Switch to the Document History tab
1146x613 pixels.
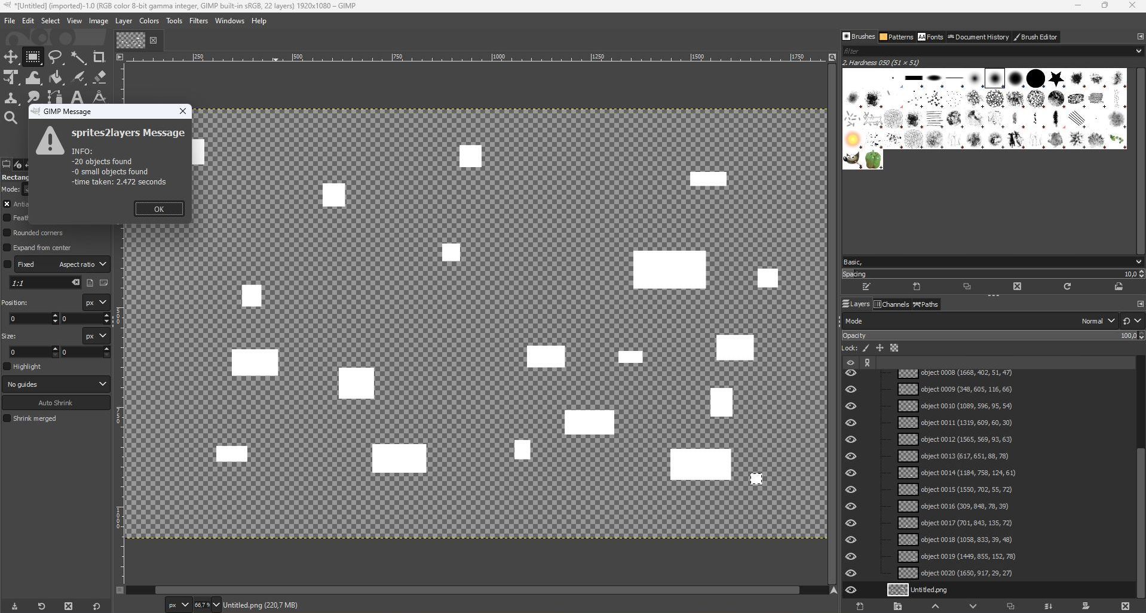click(978, 37)
